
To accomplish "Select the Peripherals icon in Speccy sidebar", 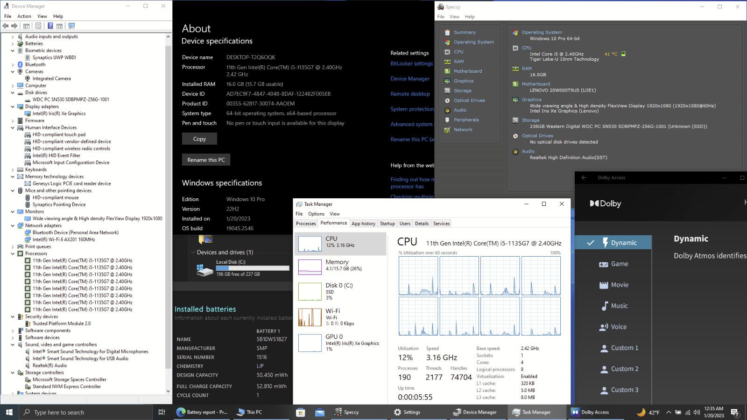I will click(447, 120).
